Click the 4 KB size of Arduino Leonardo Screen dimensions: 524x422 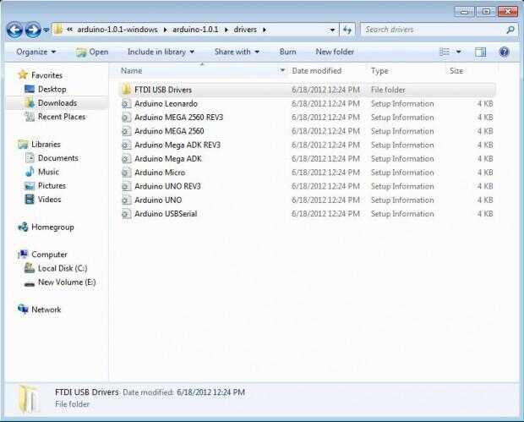tap(485, 104)
